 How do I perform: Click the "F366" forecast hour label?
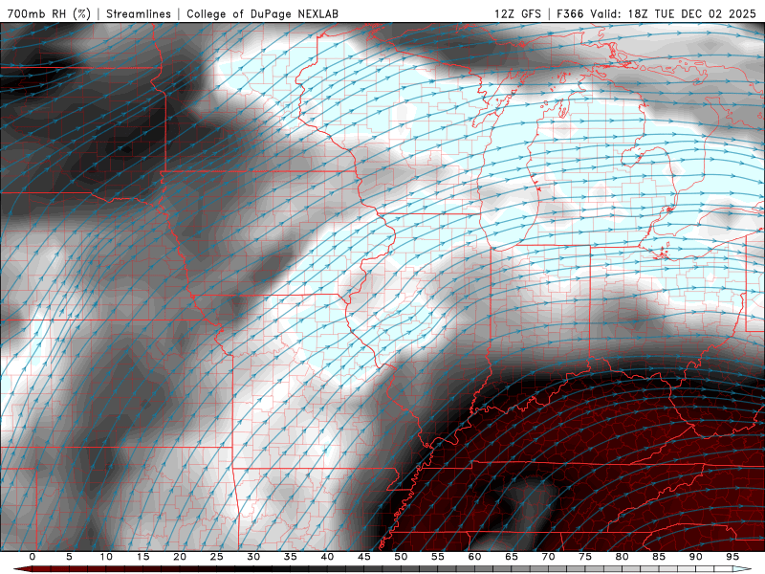point(570,13)
